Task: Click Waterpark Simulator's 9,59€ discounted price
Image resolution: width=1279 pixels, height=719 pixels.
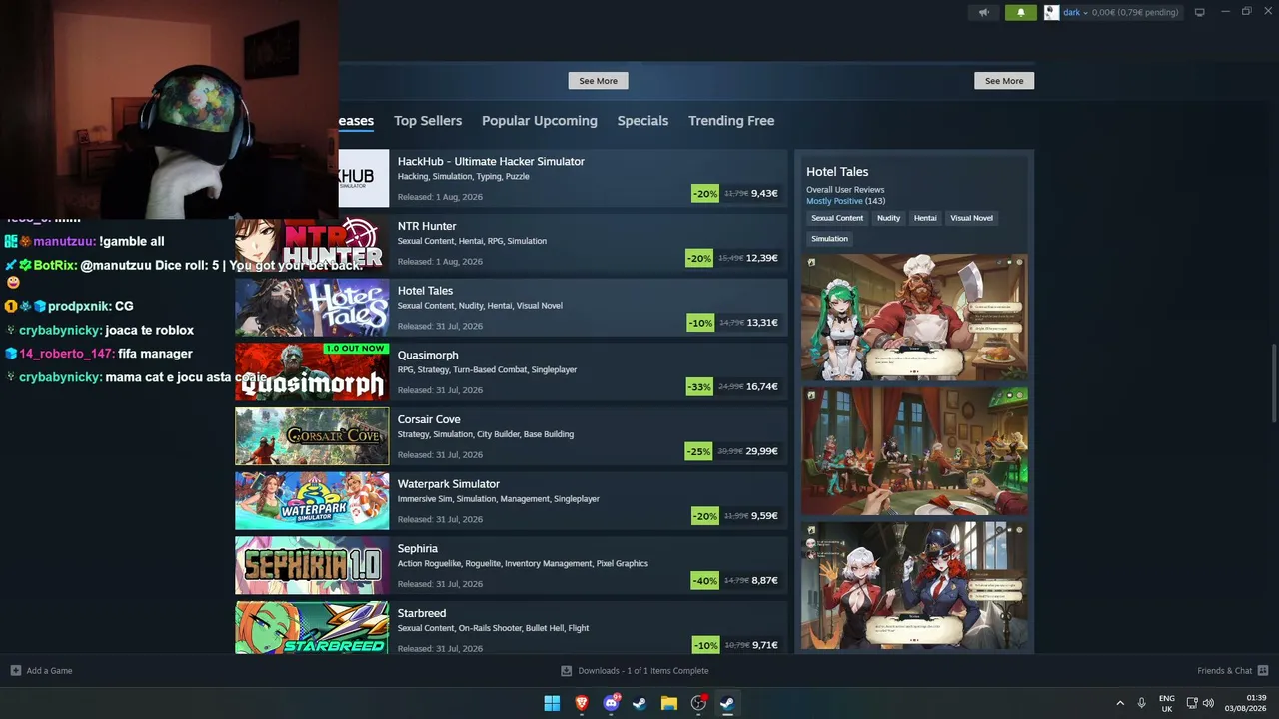Action: [x=764, y=516]
